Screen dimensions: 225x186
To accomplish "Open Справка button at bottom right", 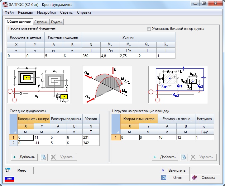I will pos(205,178).
